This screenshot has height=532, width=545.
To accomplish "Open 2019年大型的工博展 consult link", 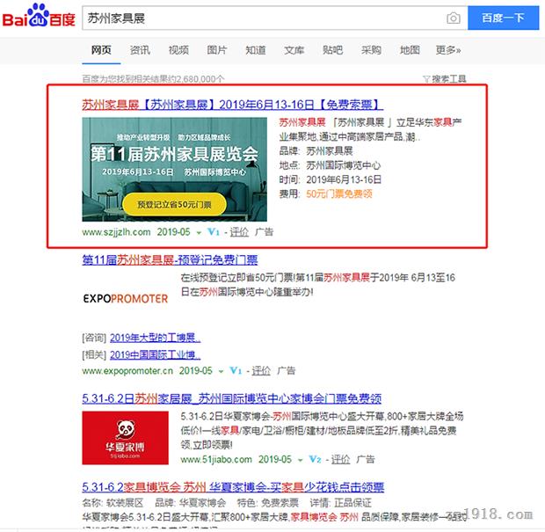I will click(x=155, y=338).
